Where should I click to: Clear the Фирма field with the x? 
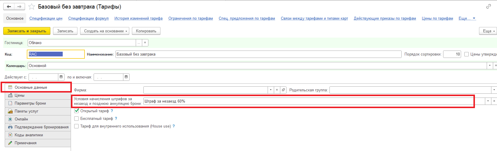coord(277,90)
